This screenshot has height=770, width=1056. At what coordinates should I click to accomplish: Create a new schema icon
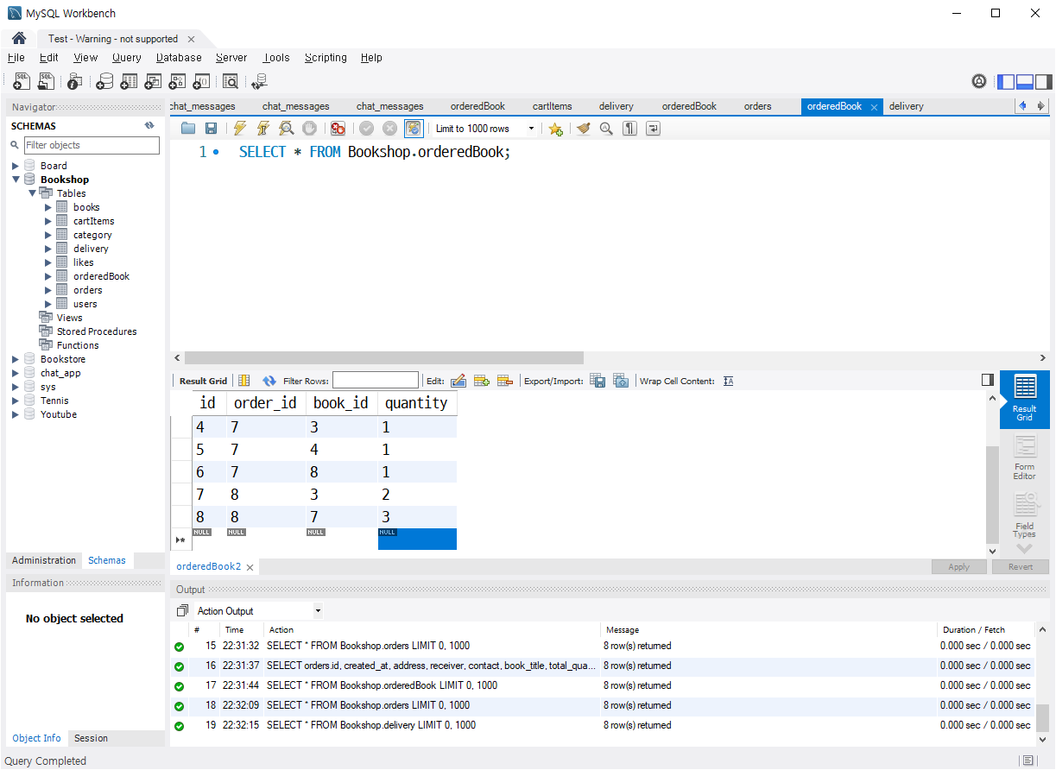[104, 81]
